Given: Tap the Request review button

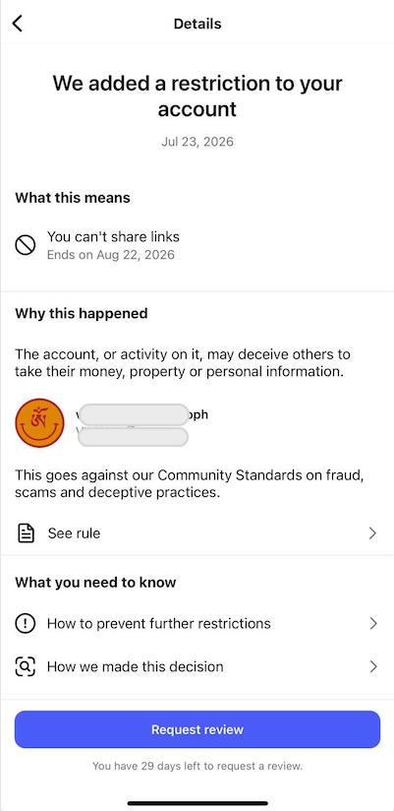Looking at the screenshot, I should [197, 729].
